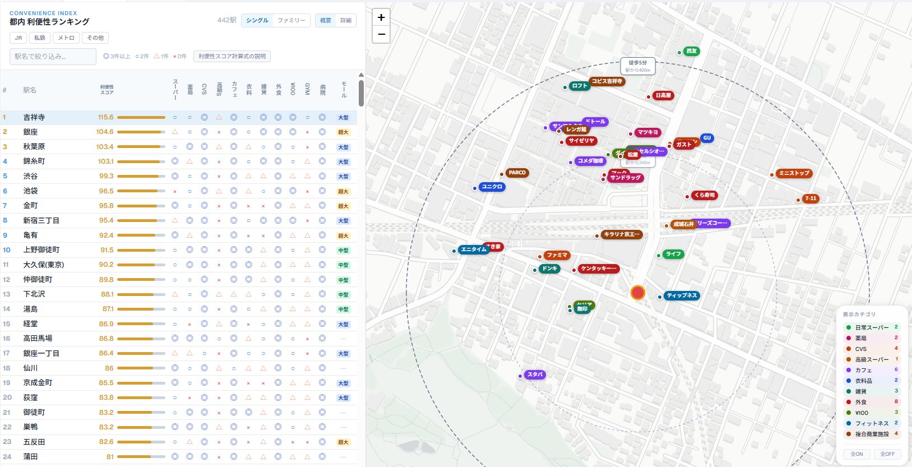
Task: Select the 秋葉原 station row
Action: [179, 146]
